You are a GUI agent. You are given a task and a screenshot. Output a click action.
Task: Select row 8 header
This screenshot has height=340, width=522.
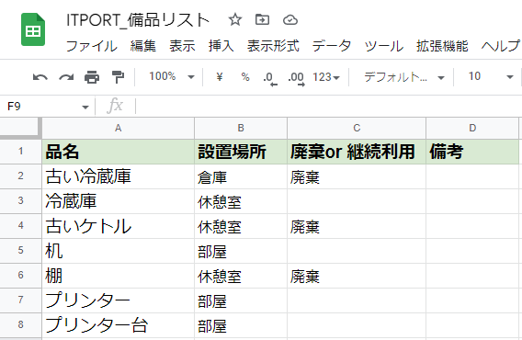click(20, 325)
